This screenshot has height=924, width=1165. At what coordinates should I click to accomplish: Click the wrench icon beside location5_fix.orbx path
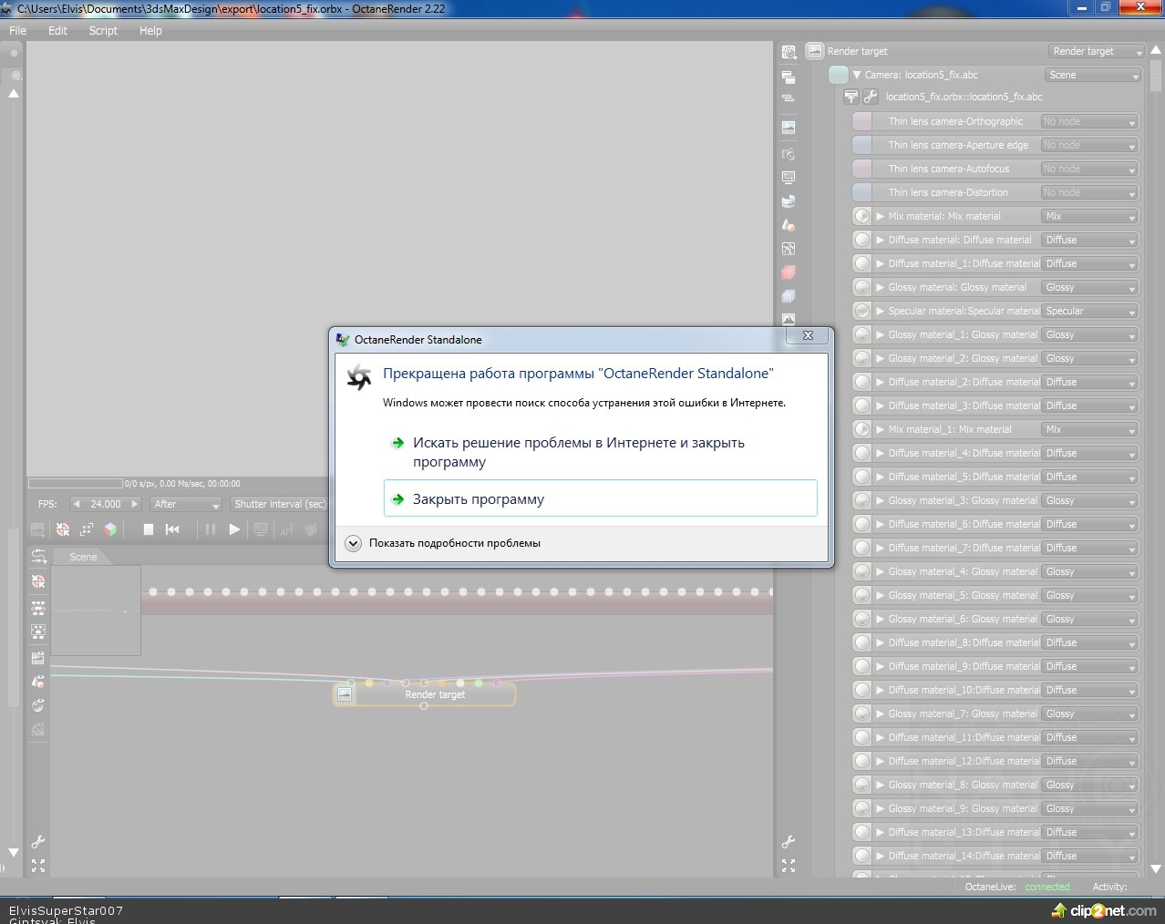(x=871, y=97)
